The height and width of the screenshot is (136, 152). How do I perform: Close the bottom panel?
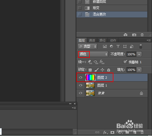point(75,104)
